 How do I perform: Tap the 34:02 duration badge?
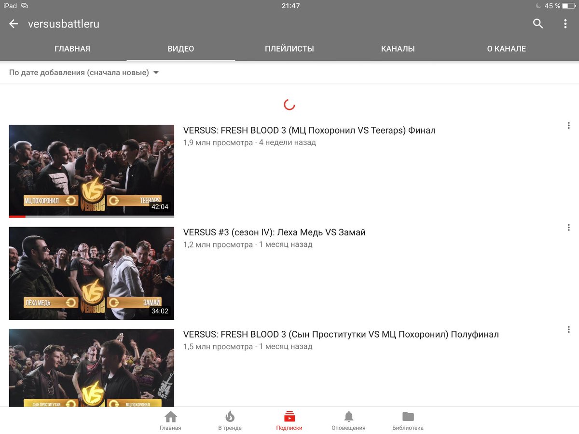click(x=160, y=311)
